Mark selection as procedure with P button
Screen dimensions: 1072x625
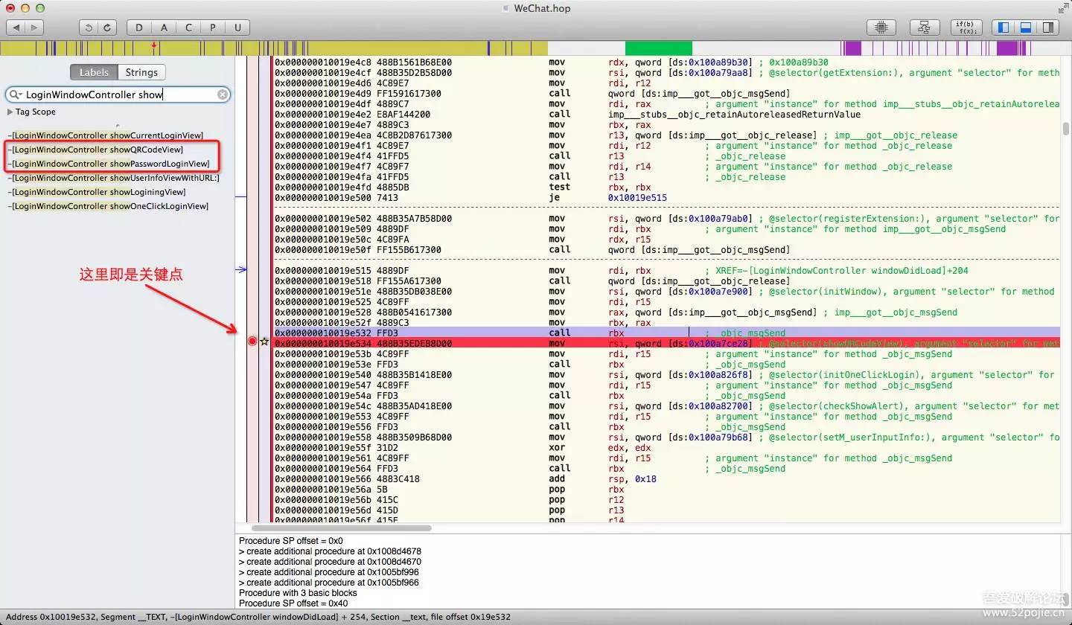tap(213, 28)
